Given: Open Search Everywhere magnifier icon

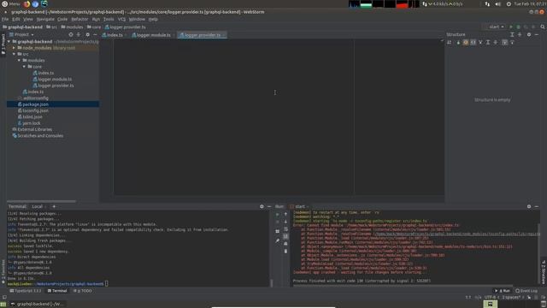Looking at the screenshot, I should [x=543, y=27].
